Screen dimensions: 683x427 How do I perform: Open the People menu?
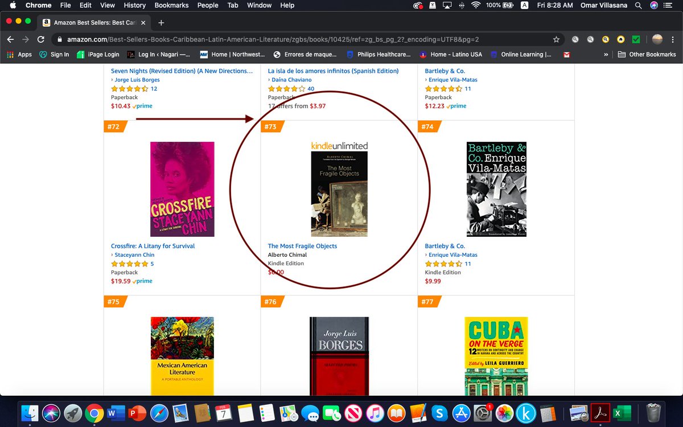click(x=208, y=5)
